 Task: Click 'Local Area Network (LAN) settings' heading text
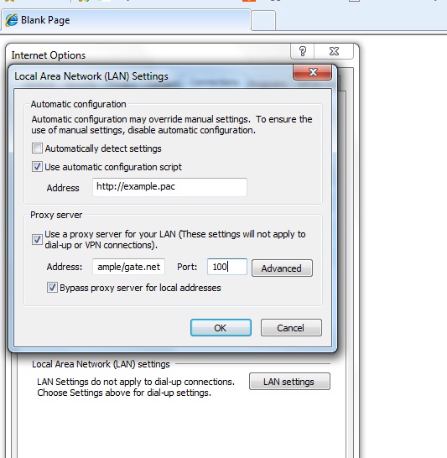coord(101,364)
